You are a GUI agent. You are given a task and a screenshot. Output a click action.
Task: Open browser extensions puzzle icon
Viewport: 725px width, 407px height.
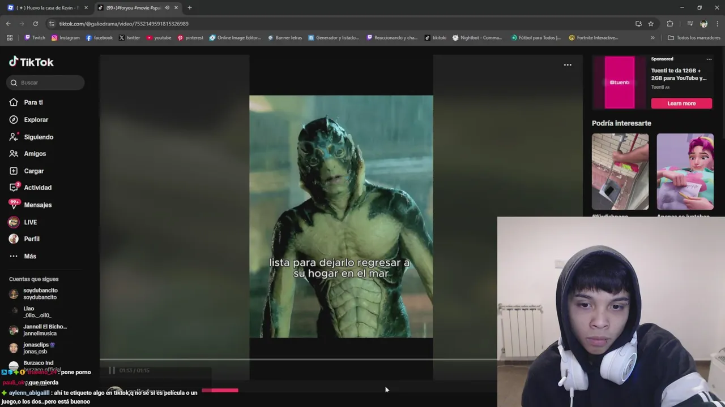(x=670, y=24)
